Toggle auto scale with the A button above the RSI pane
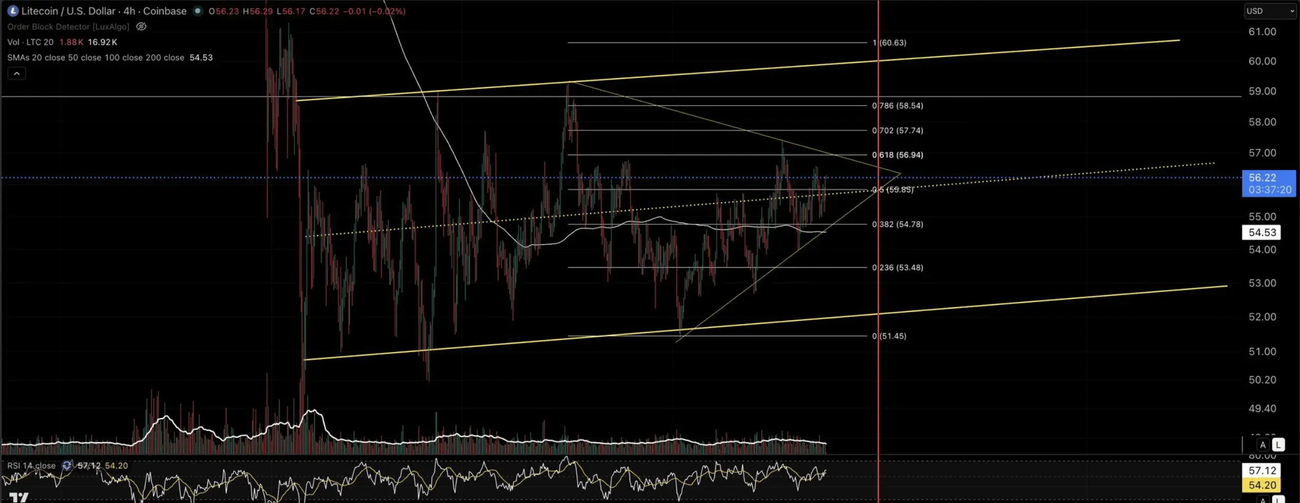The width and height of the screenshot is (1300, 503). click(x=1262, y=444)
